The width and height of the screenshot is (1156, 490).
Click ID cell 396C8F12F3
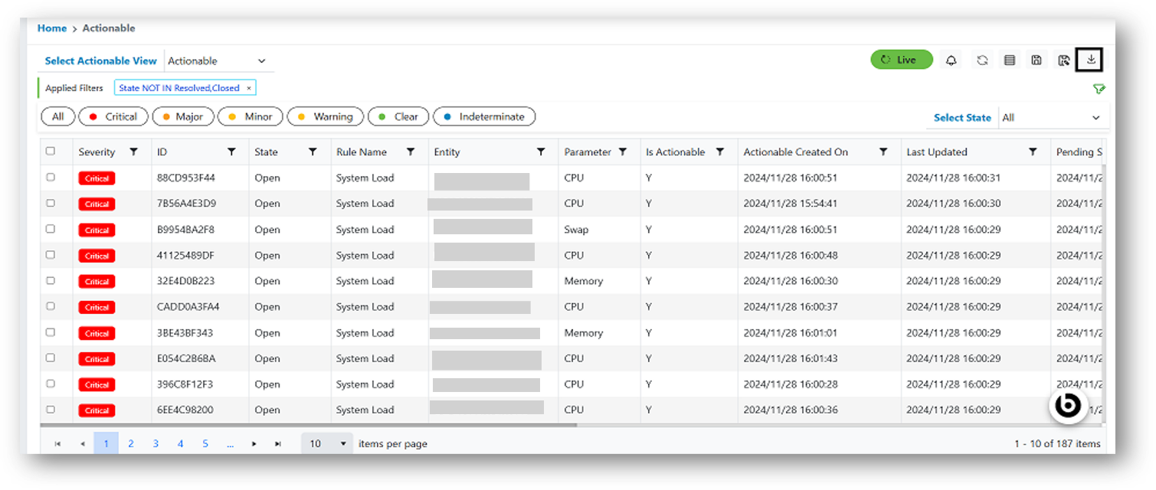pos(185,384)
